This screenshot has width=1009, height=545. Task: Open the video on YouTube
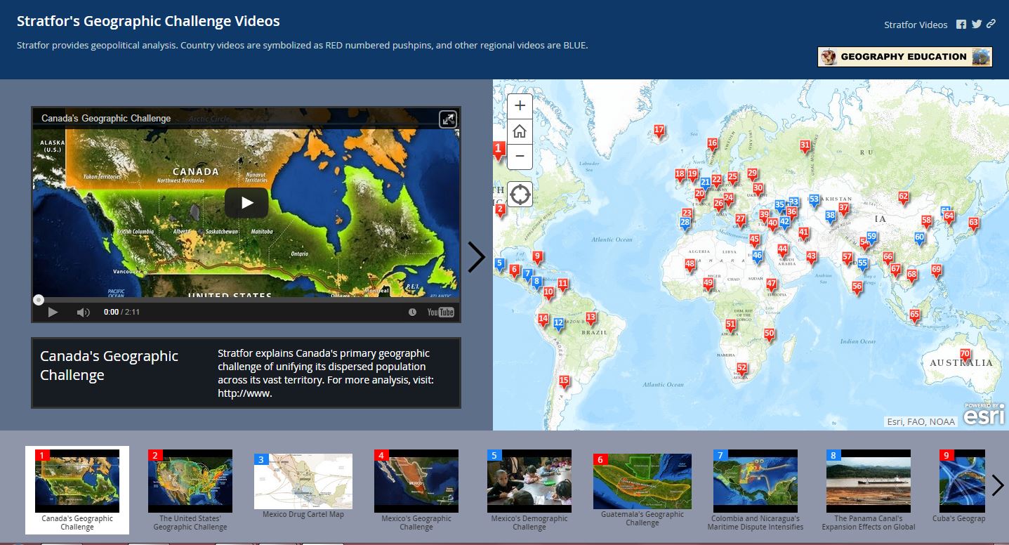[x=441, y=312]
